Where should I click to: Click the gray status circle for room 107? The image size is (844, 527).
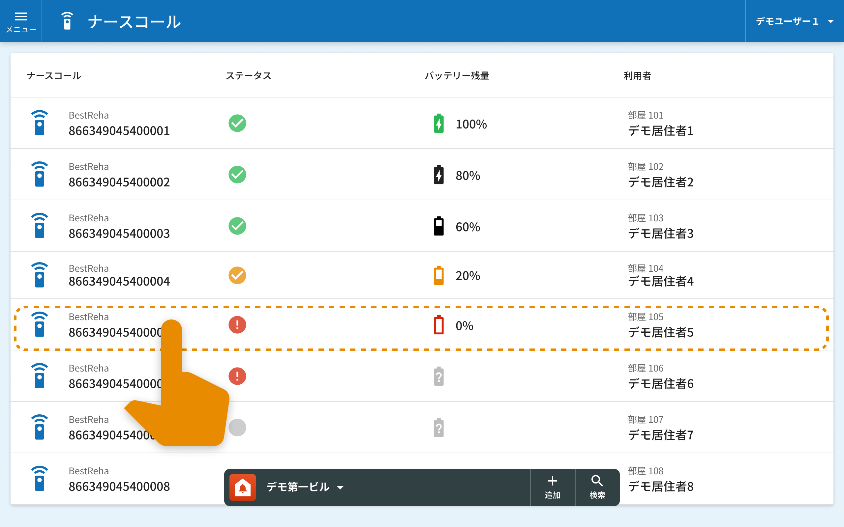[x=238, y=427]
